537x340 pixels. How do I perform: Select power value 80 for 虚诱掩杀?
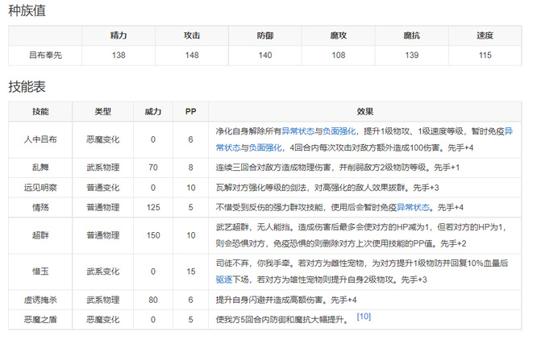153,300
